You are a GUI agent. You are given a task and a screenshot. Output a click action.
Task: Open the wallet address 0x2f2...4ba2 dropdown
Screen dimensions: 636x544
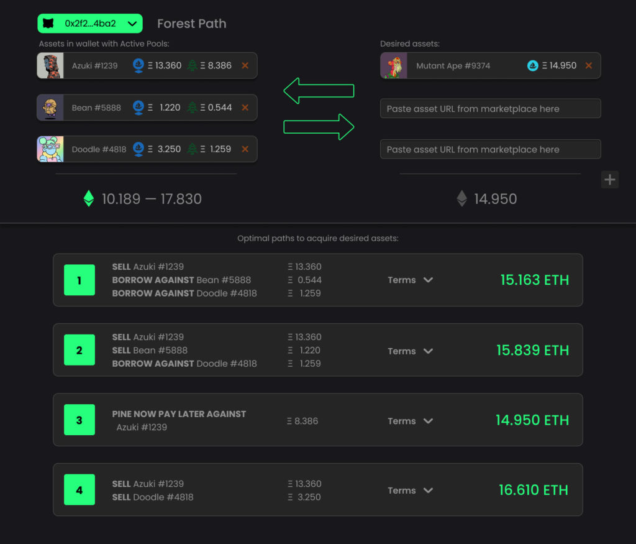(90, 24)
